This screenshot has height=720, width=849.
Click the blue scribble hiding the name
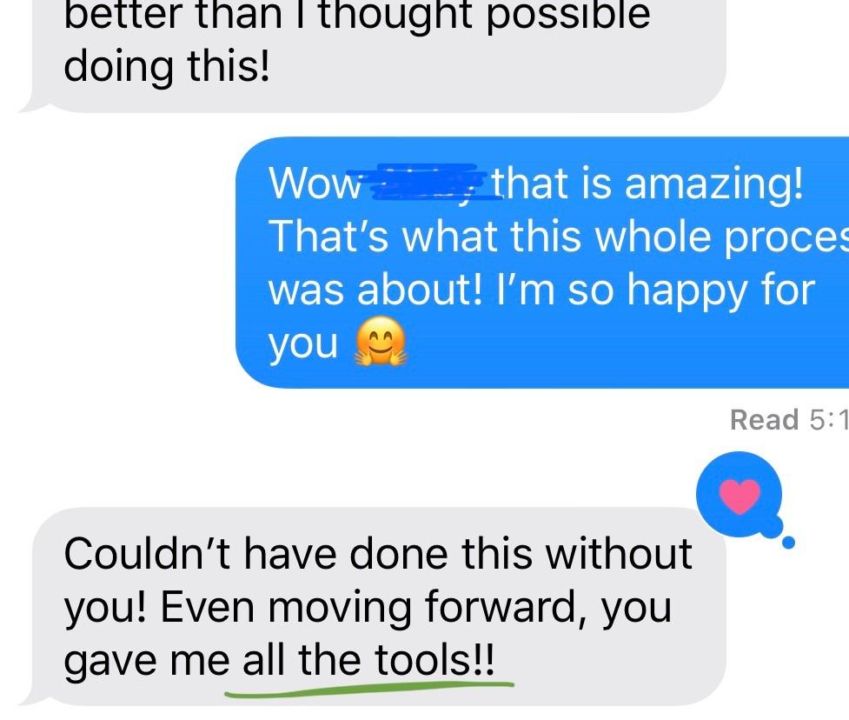[428, 182]
